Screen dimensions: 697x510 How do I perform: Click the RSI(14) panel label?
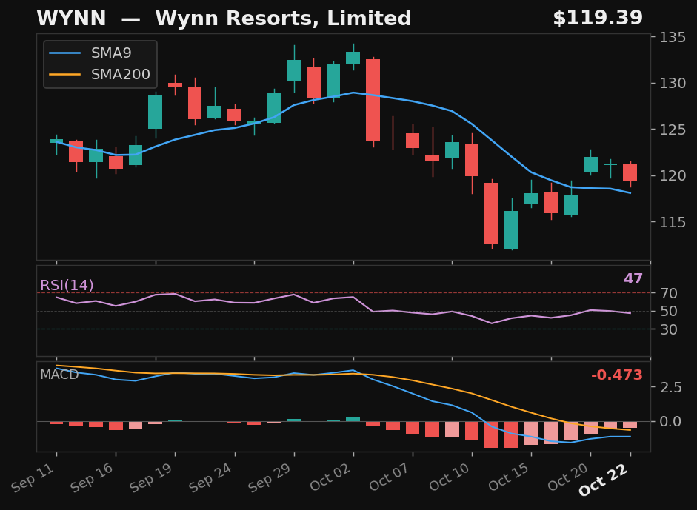coord(67,285)
